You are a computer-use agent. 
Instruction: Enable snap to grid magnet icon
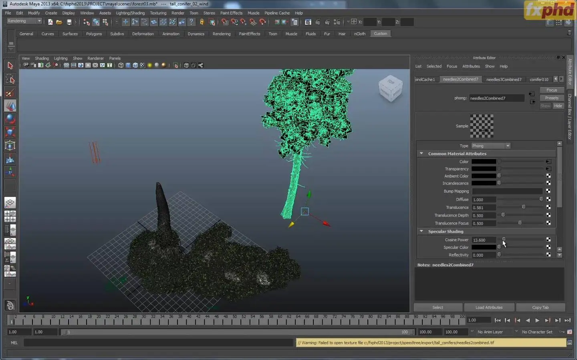(x=225, y=22)
